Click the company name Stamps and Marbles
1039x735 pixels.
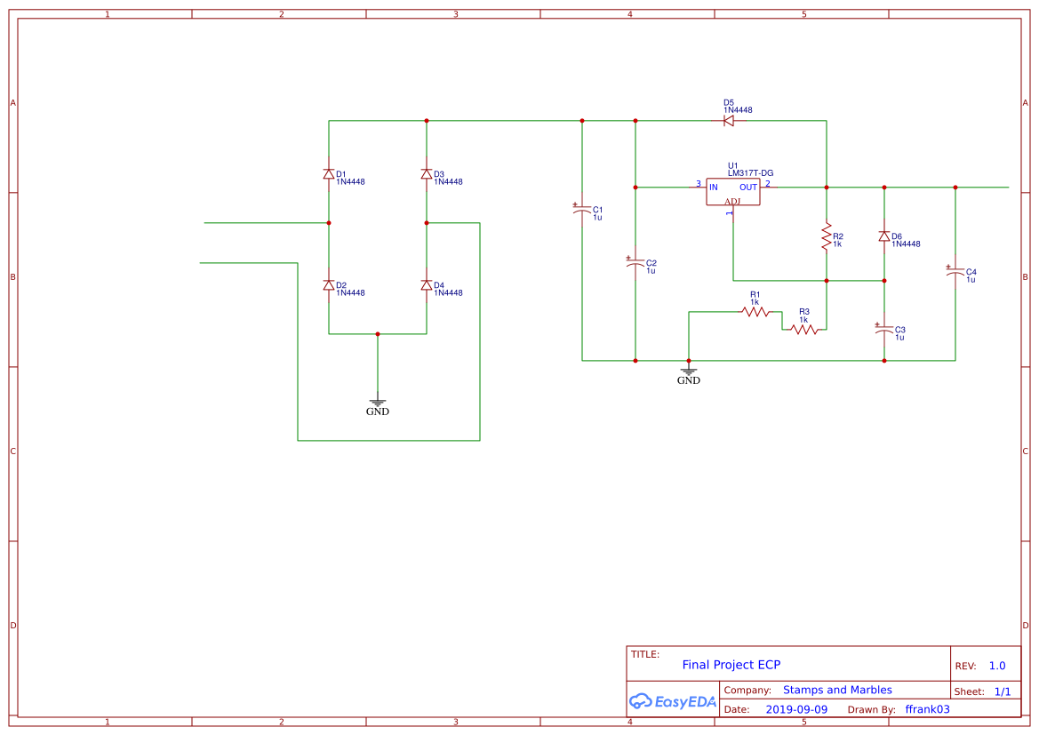point(837,690)
